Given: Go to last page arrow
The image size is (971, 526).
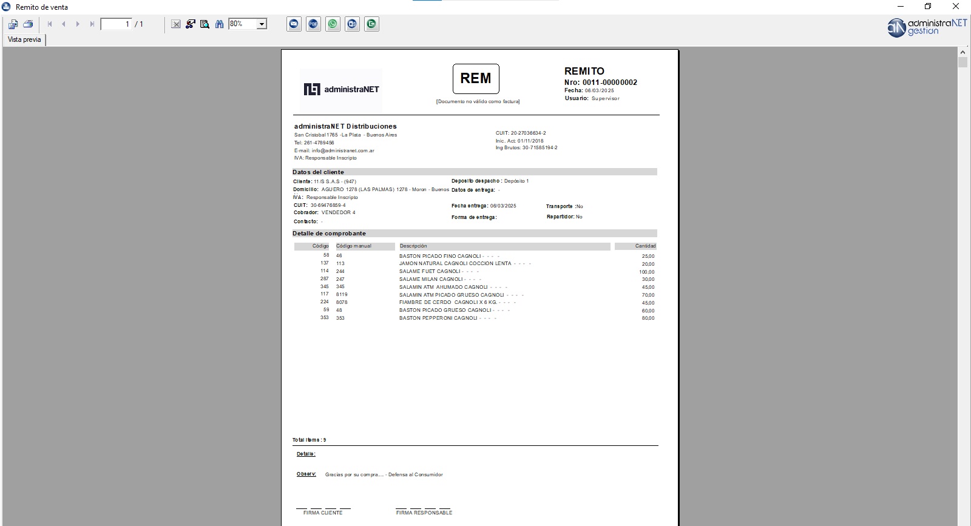Looking at the screenshot, I should 92,24.
